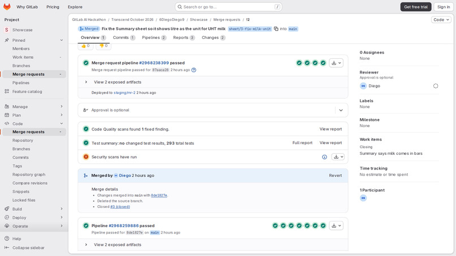The width and height of the screenshot is (456, 256).
Task: Click the Transcend October 2026 breadcrumb
Action: [x=132, y=20]
